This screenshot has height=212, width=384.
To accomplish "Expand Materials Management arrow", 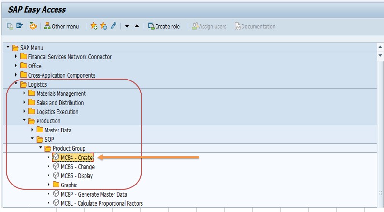I will click(x=24, y=93).
